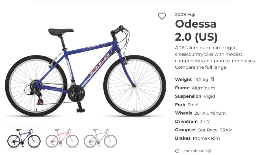Click the 13,2 kg weight value

click(201, 79)
